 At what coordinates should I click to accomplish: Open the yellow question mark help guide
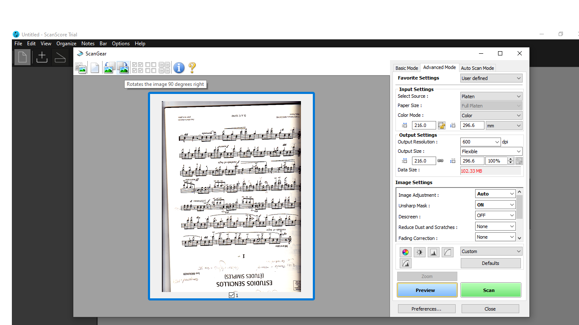pos(192,68)
